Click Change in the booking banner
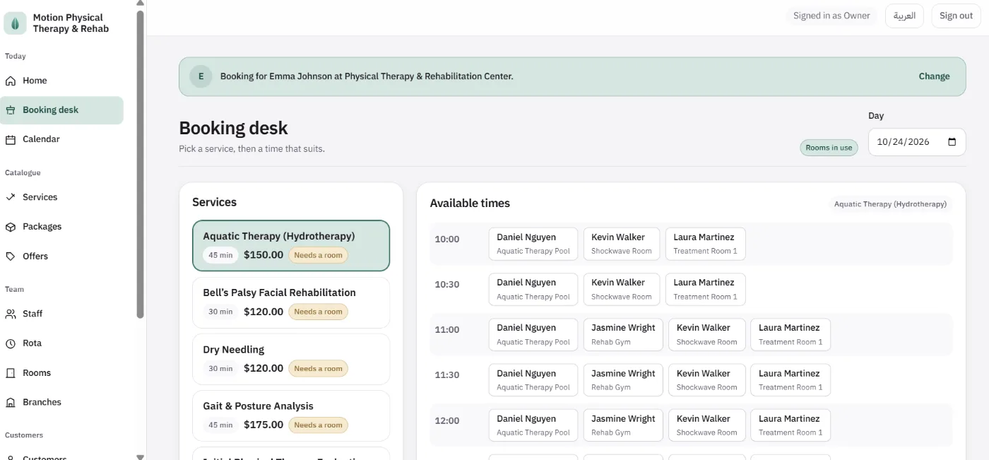The image size is (989, 460). pos(934,76)
